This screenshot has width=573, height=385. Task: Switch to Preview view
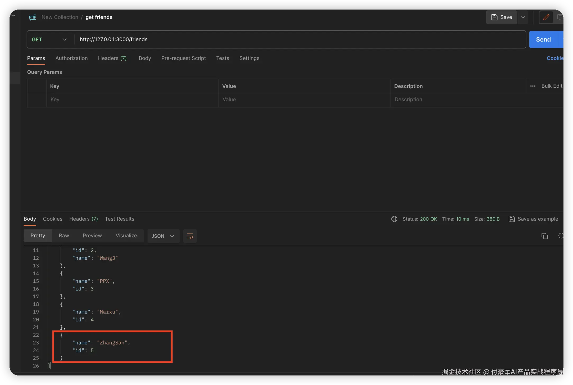92,236
